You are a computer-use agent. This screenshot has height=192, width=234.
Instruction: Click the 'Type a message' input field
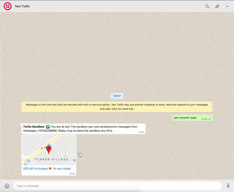117,186
